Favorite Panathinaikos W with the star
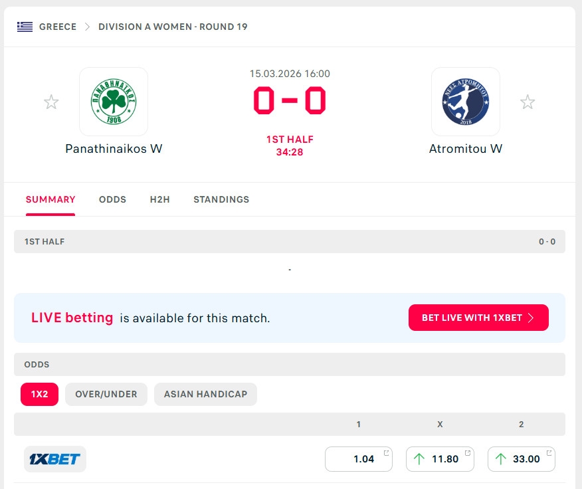 pos(51,102)
